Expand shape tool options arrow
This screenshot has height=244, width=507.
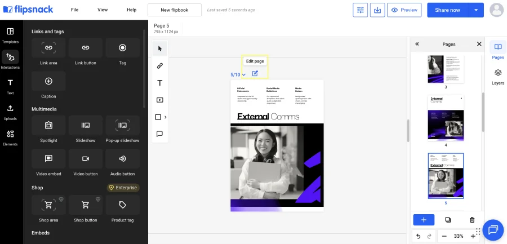pos(166,117)
